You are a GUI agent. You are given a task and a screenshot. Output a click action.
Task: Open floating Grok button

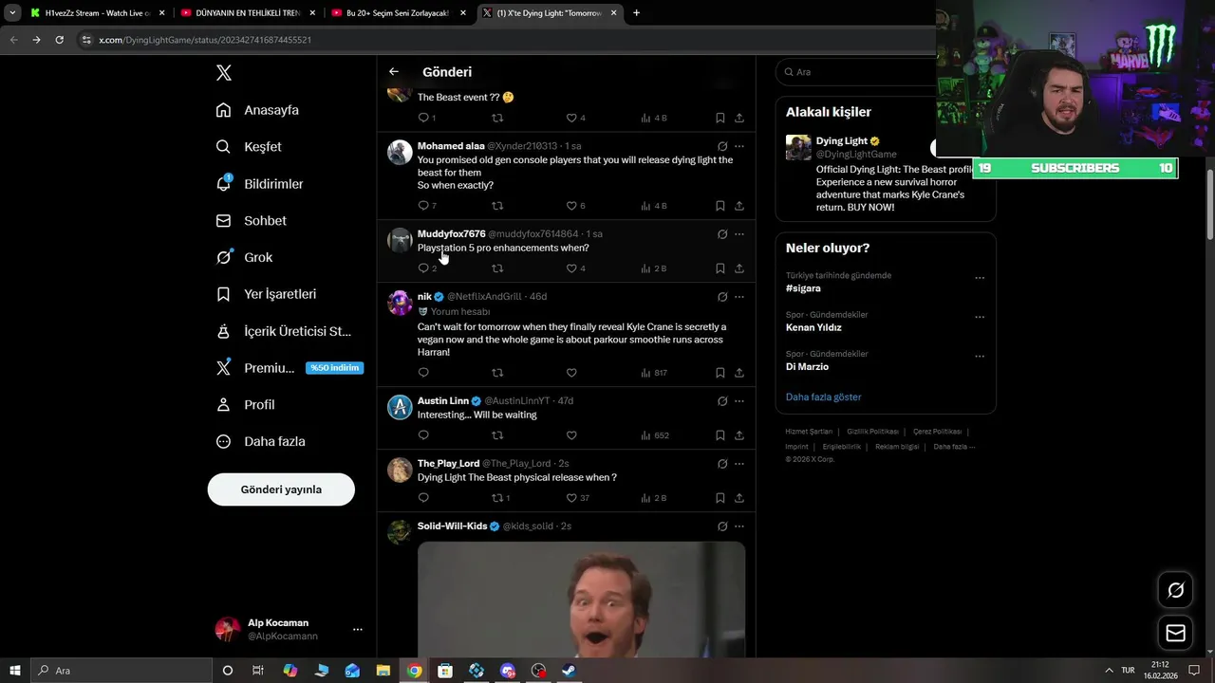click(x=1175, y=591)
